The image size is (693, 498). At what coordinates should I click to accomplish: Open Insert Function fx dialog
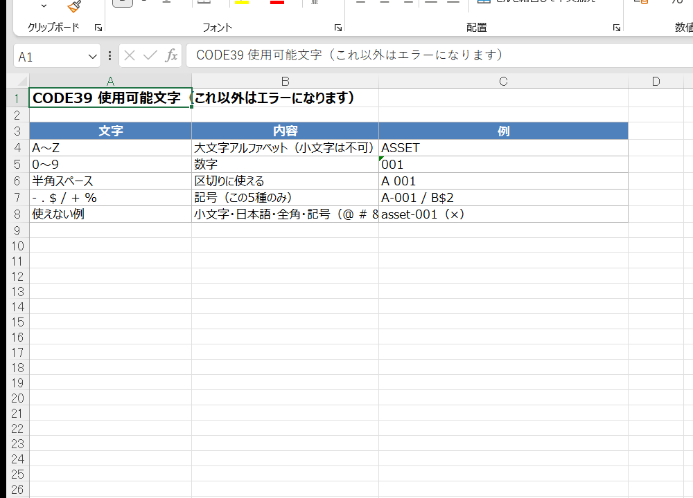click(171, 55)
